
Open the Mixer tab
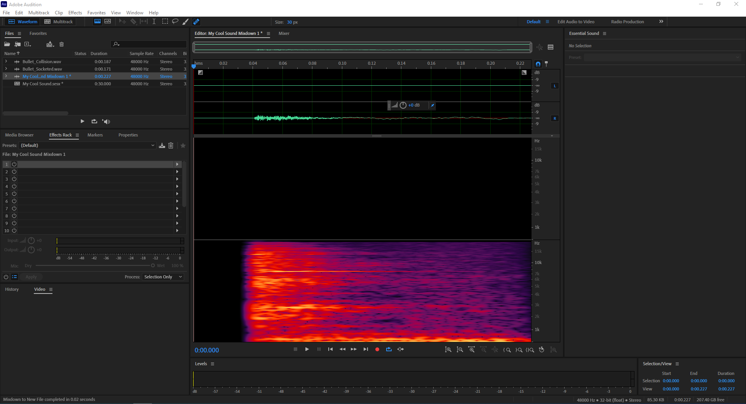pyautogui.click(x=284, y=33)
